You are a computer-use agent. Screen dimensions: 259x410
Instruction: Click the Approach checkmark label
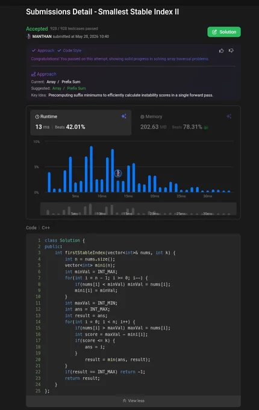pos(43,51)
